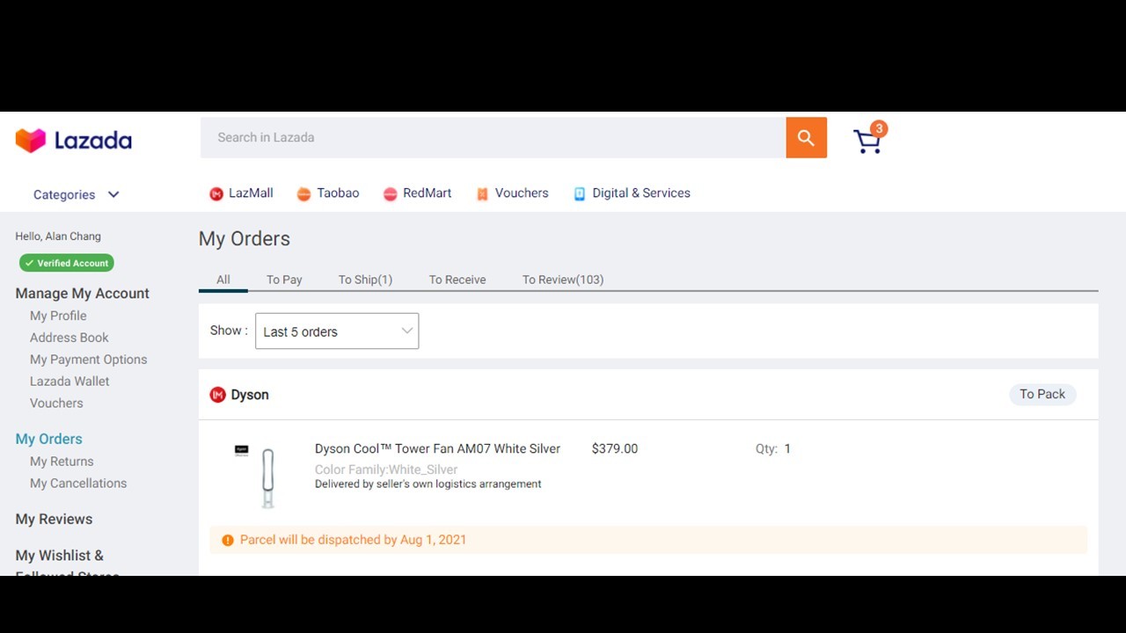Click the Dyson store name
The height and width of the screenshot is (633, 1126).
click(250, 395)
